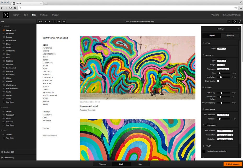Click the Koken logo icon
Image resolution: width=243 pixels, height=168 pixels.
(6, 15)
